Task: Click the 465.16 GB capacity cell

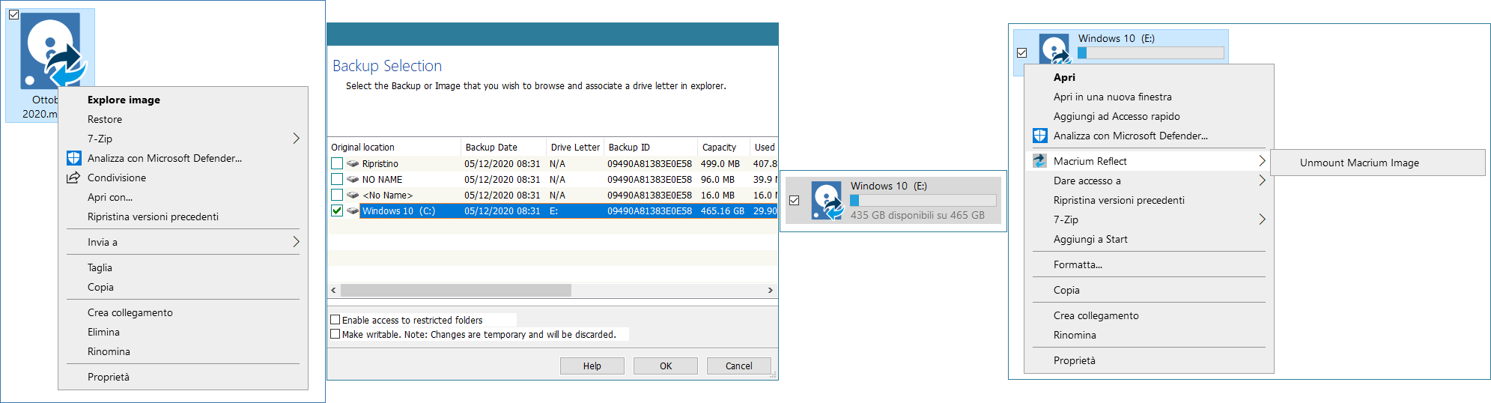Action: (x=723, y=210)
